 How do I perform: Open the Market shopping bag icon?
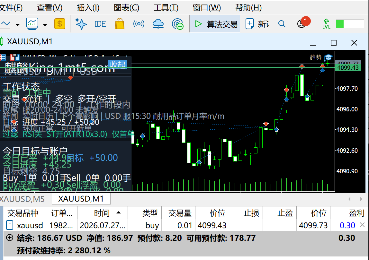[120, 24]
